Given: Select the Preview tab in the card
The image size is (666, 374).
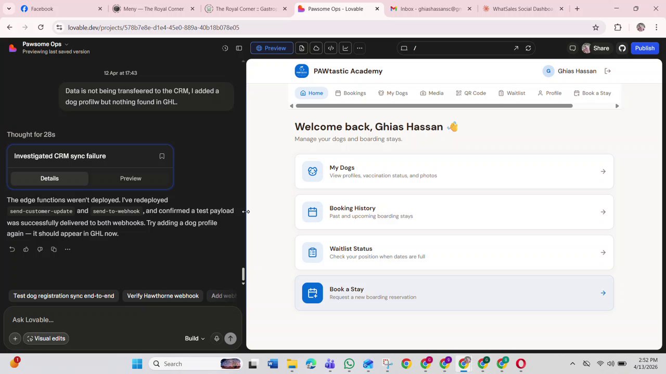Looking at the screenshot, I should point(131,179).
